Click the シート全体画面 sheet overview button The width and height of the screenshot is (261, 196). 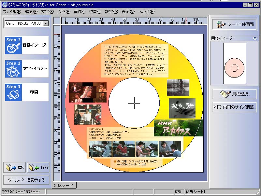point(234,24)
